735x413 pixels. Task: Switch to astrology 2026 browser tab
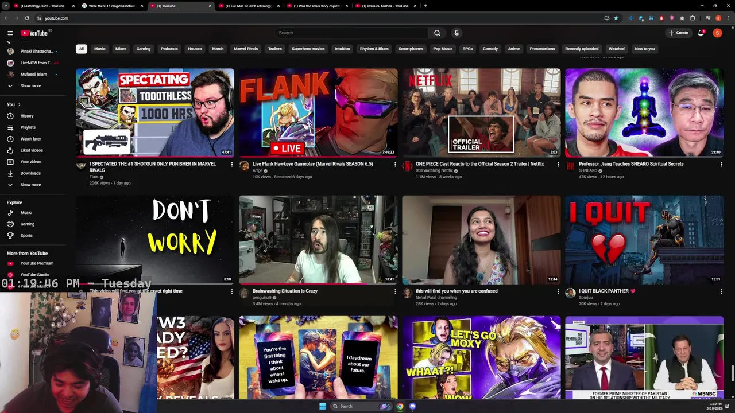[43, 6]
